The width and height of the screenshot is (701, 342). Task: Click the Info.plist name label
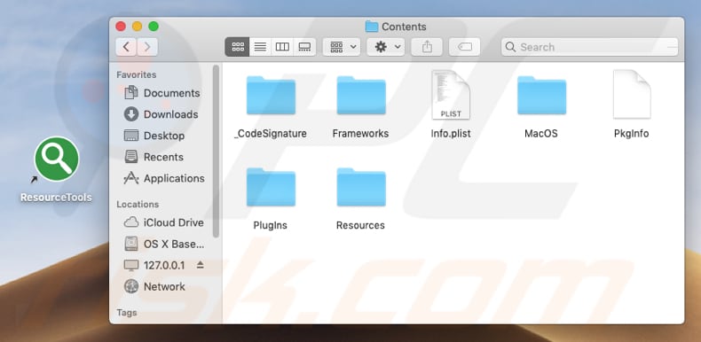[x=451, y=134]
